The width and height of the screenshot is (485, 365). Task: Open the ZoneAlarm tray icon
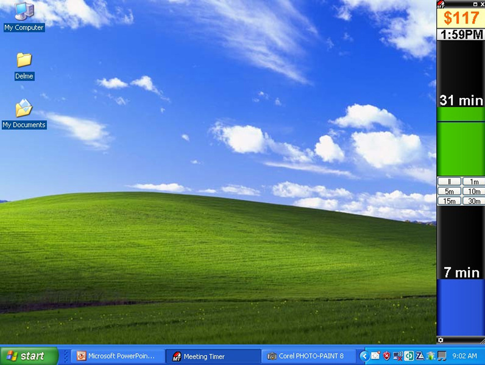[x=420, y=356]
